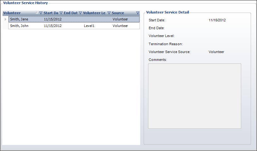Image resolution: width=257 pixels, height=151 pixels.
Task: Click the Volunteer Service Source value in detail
Action: (x=216, y=52)
